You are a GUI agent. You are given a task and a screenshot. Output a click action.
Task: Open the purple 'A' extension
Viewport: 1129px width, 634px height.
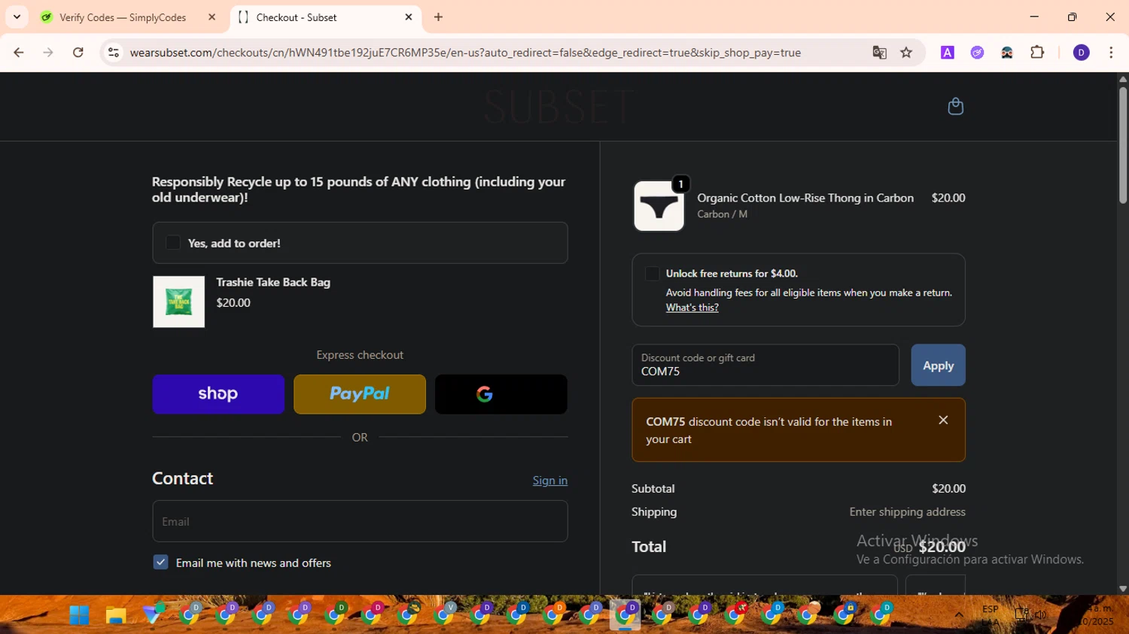[x=948, y=53]
